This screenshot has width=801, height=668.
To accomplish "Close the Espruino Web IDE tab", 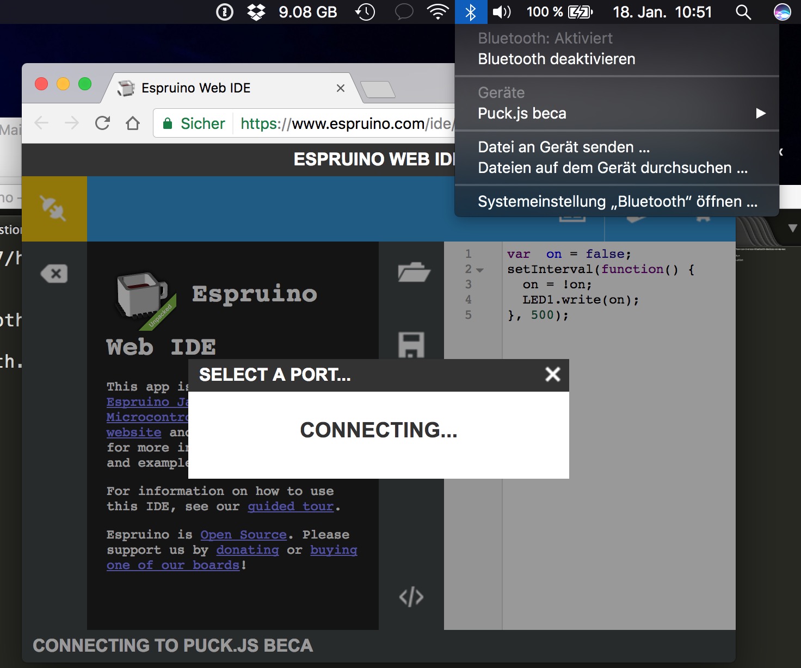I will (341, 88).
